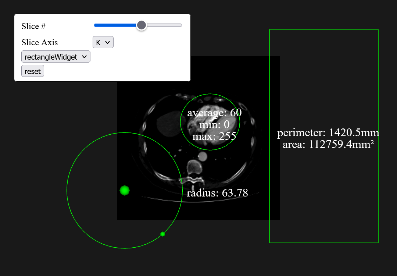Click the perimeter: 1420.5mm text

(x=328, y=133)
